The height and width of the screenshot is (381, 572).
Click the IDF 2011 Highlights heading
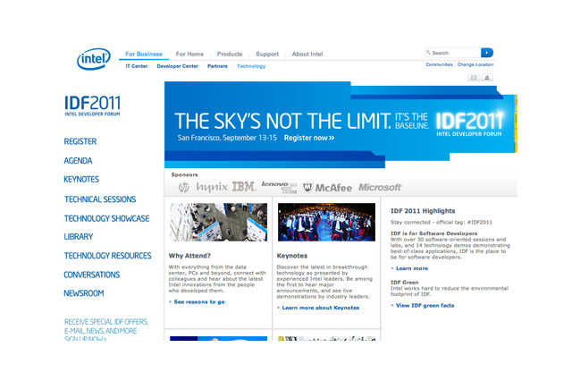tap(423, 211)
